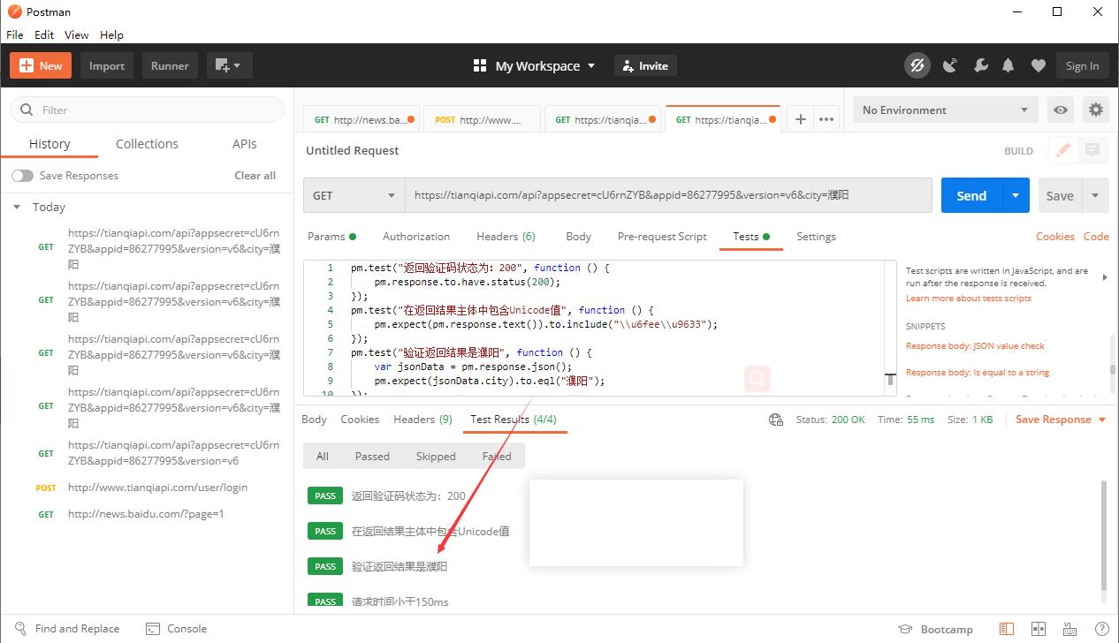Click the Sign In button
This screenshot has height=643, width=1119.
pyautogui.click(x=1082, y=65)
